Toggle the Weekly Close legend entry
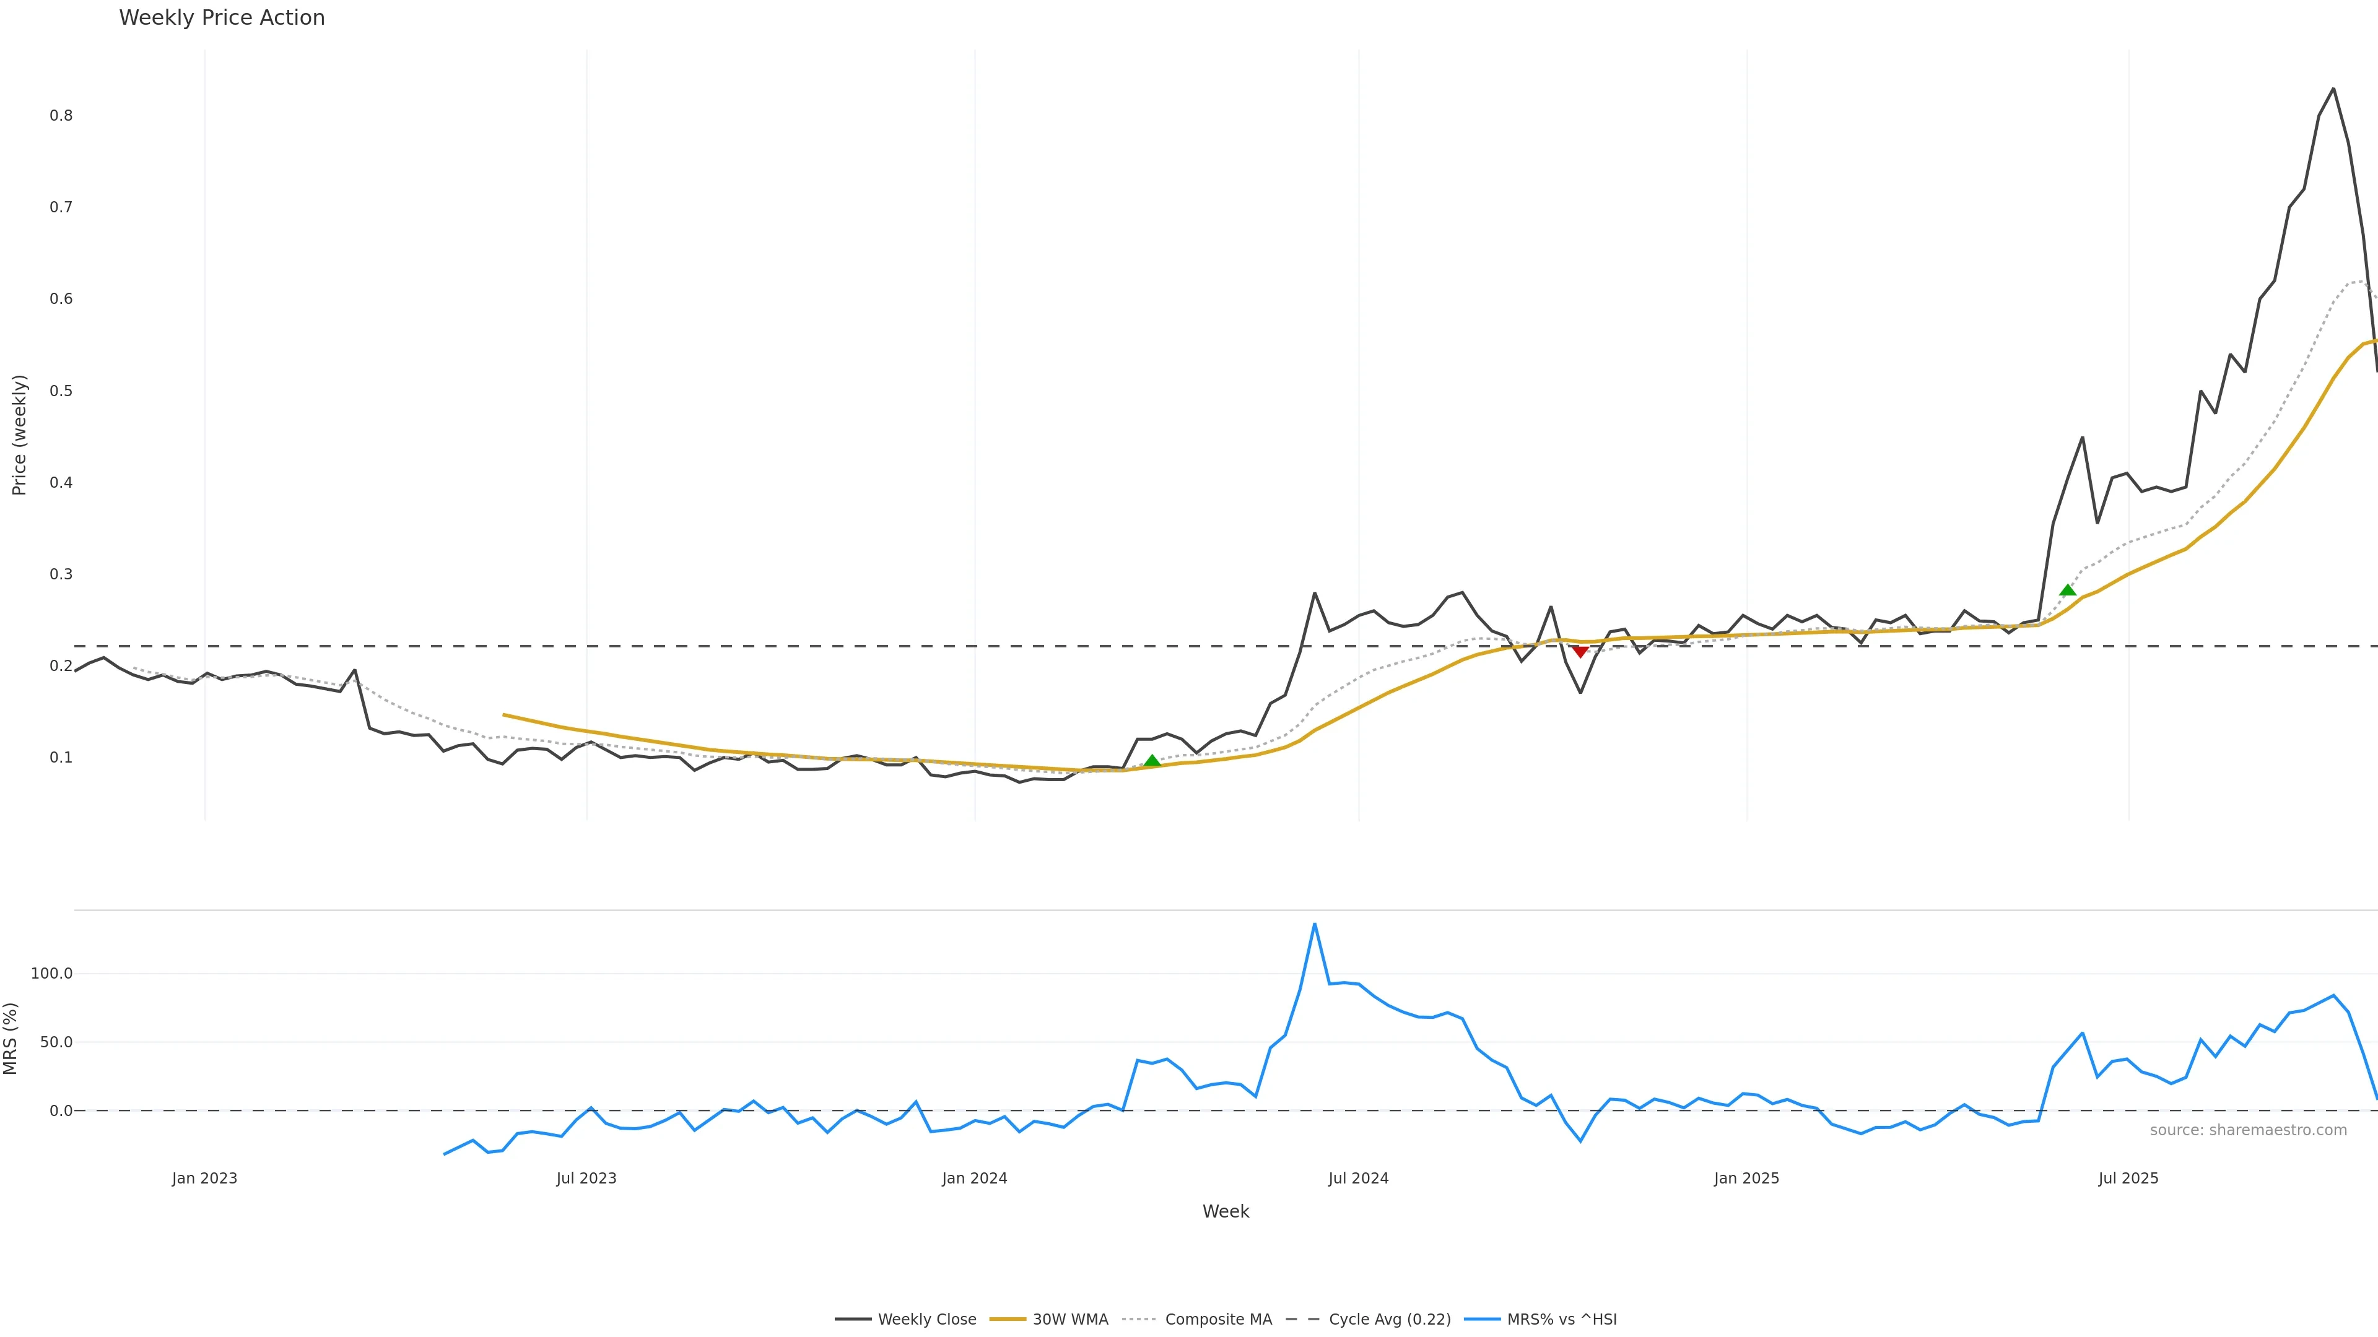This screenshot has height=1337, width=2378. click(926, 1320)
